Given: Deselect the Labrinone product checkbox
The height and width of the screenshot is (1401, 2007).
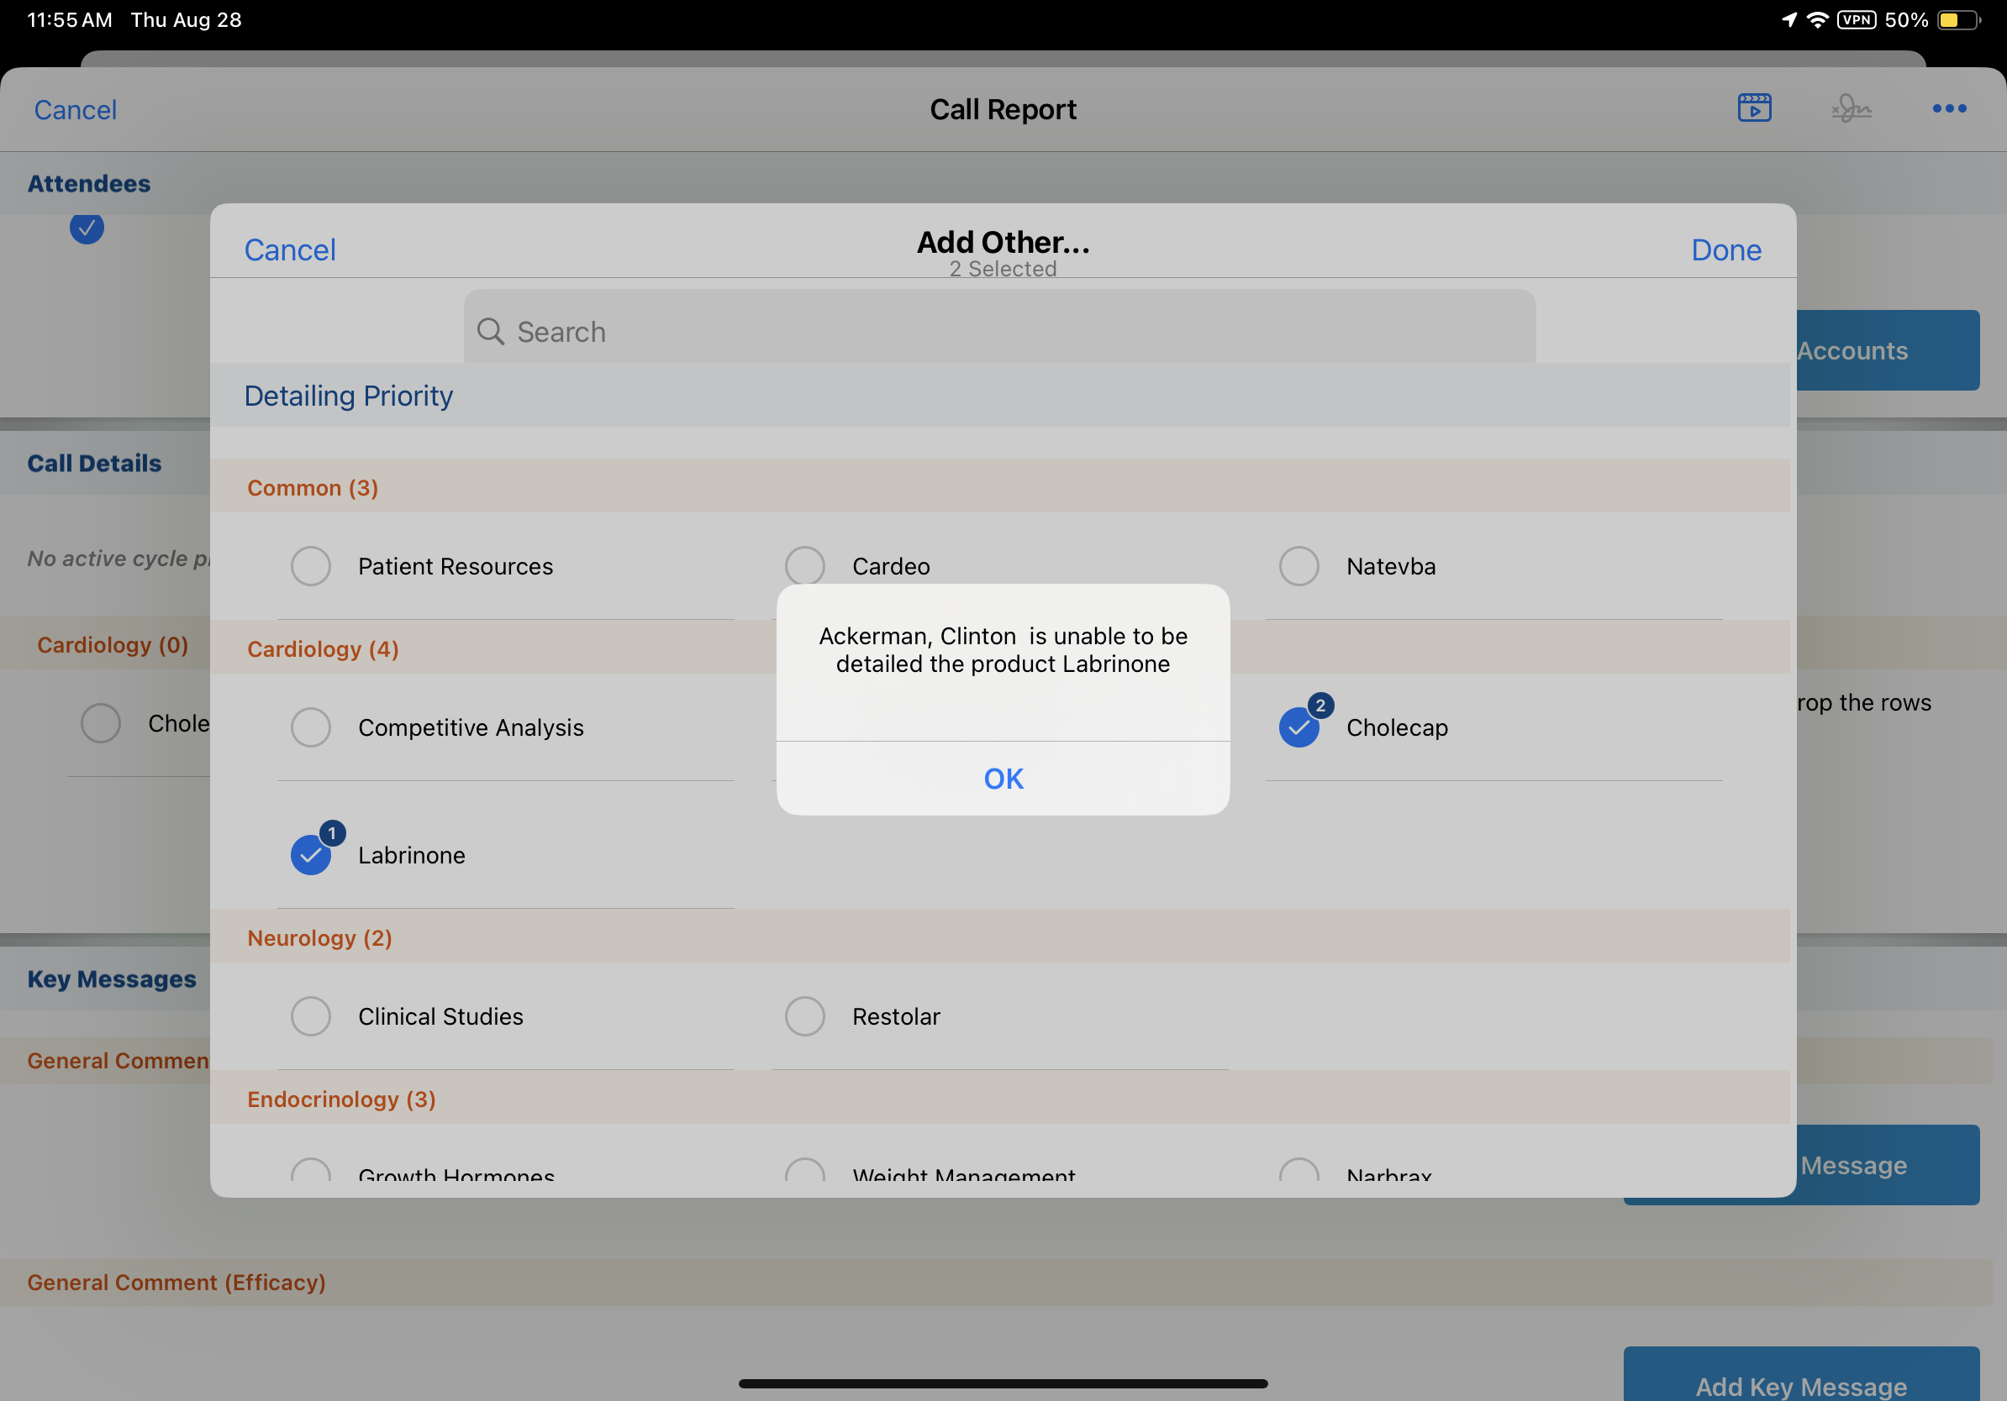Looking at the screenshot, I should (x=310, y=855).
